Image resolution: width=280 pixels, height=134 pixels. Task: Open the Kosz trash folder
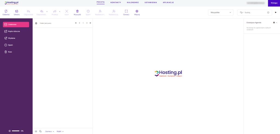point(16,52)
